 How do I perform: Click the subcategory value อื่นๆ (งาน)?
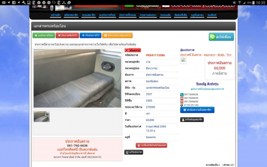(x=152, y=68)
